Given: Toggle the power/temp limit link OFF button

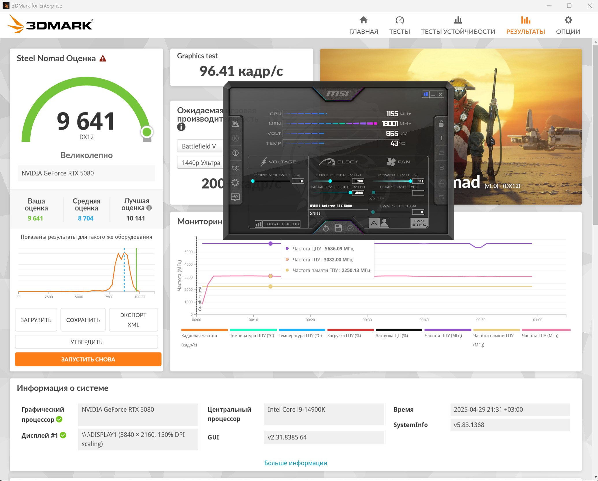Looking at the screenshot, I should pyautogui.click(x=377, y=198).
